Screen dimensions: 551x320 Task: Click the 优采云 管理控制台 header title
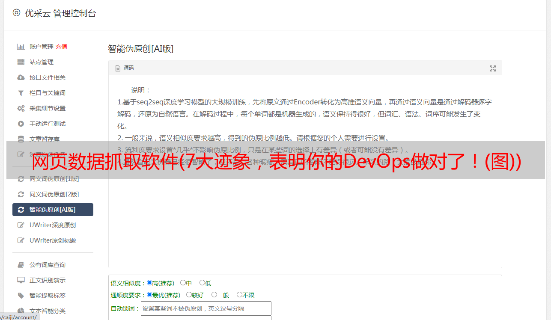click(60, 13)
